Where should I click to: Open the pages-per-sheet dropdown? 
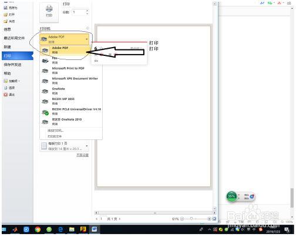(64, 146)
